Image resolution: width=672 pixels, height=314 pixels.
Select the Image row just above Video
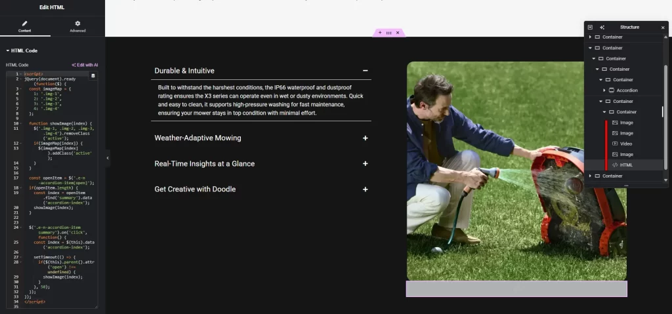624,133
